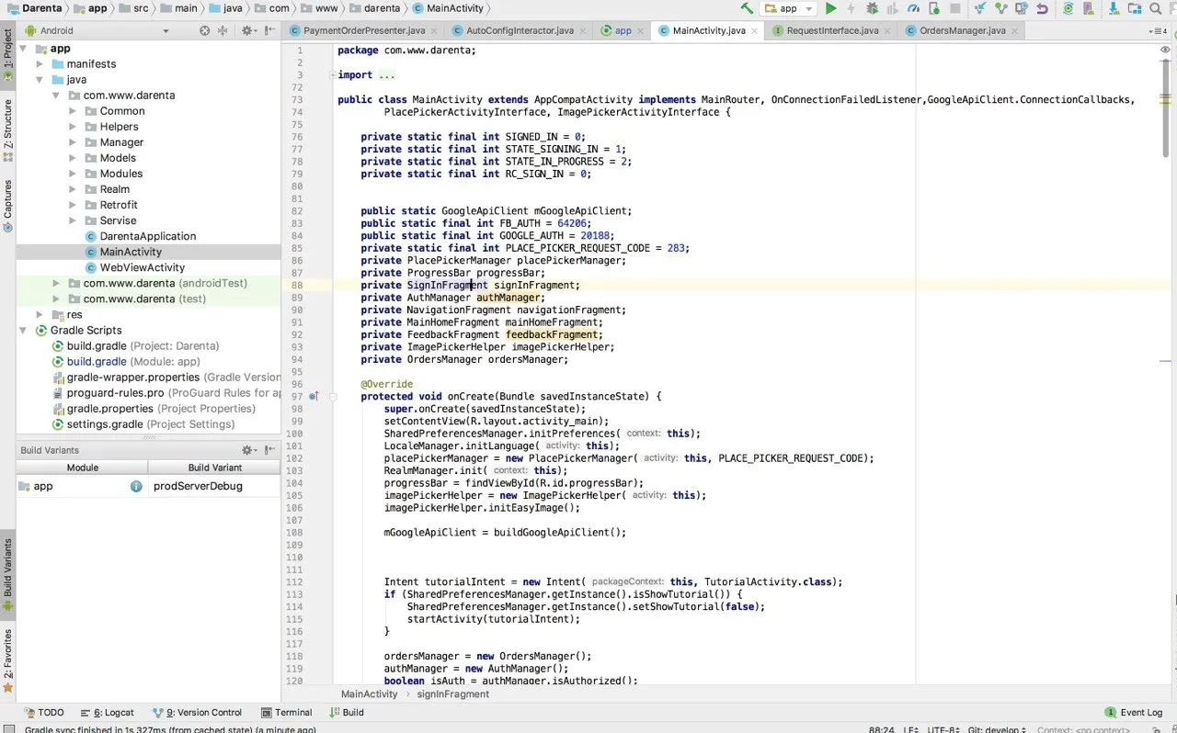Open the Build tool window button
1177x733 pixels.
pyautogui.click(x=347, y=712)
